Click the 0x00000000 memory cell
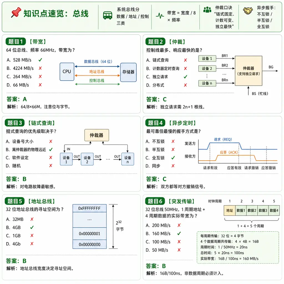 coord(90,244)
